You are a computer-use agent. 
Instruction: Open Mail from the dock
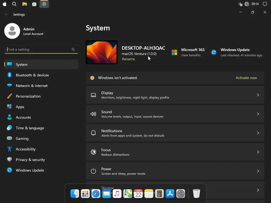point(106,194)
